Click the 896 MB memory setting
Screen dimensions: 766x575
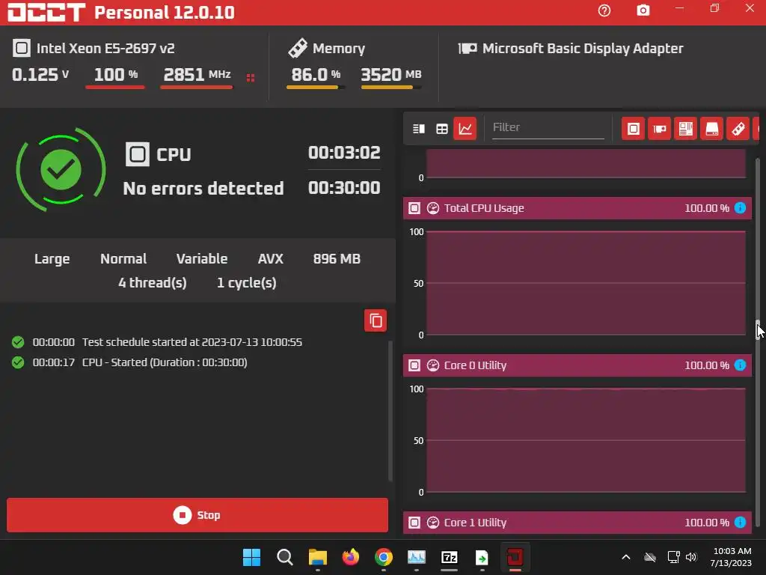337,258
